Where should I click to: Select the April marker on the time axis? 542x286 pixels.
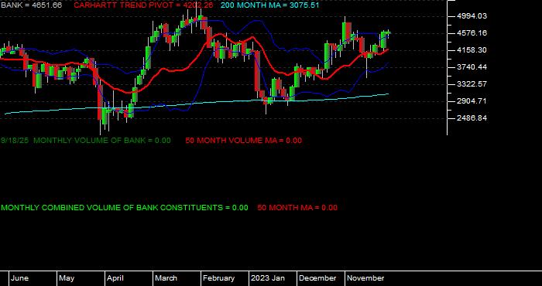coord(115,278)
